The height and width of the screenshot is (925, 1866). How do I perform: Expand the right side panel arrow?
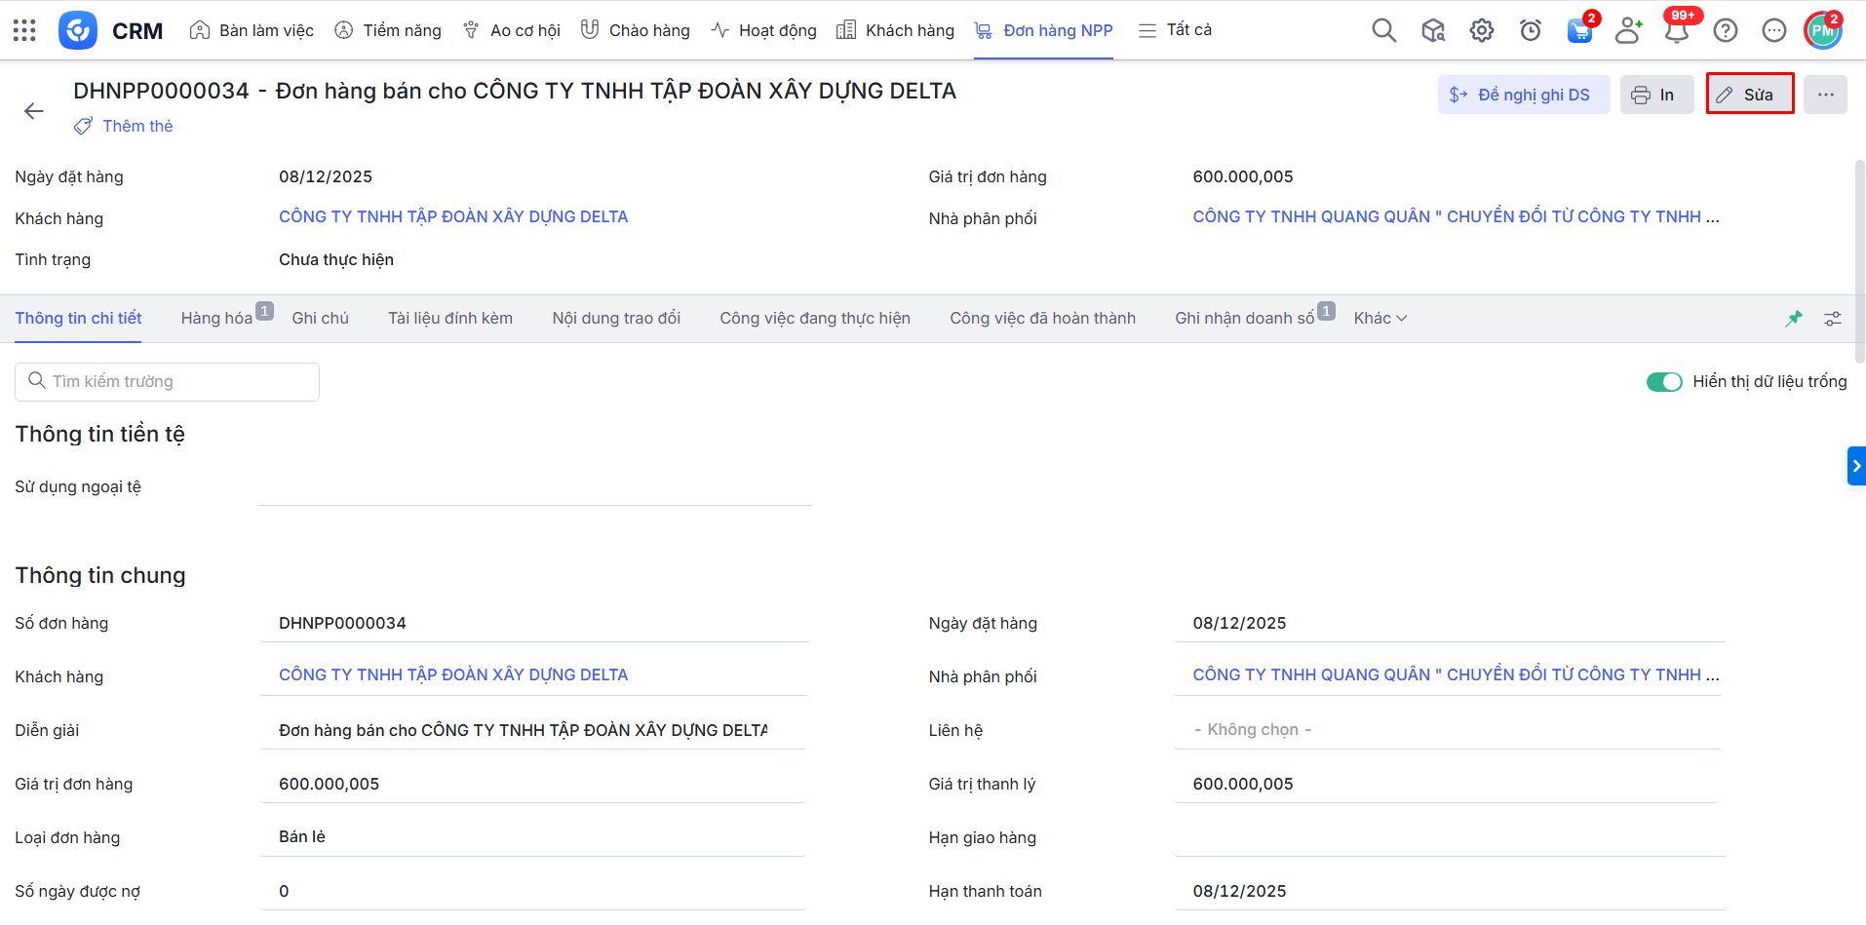point(1856,466)
